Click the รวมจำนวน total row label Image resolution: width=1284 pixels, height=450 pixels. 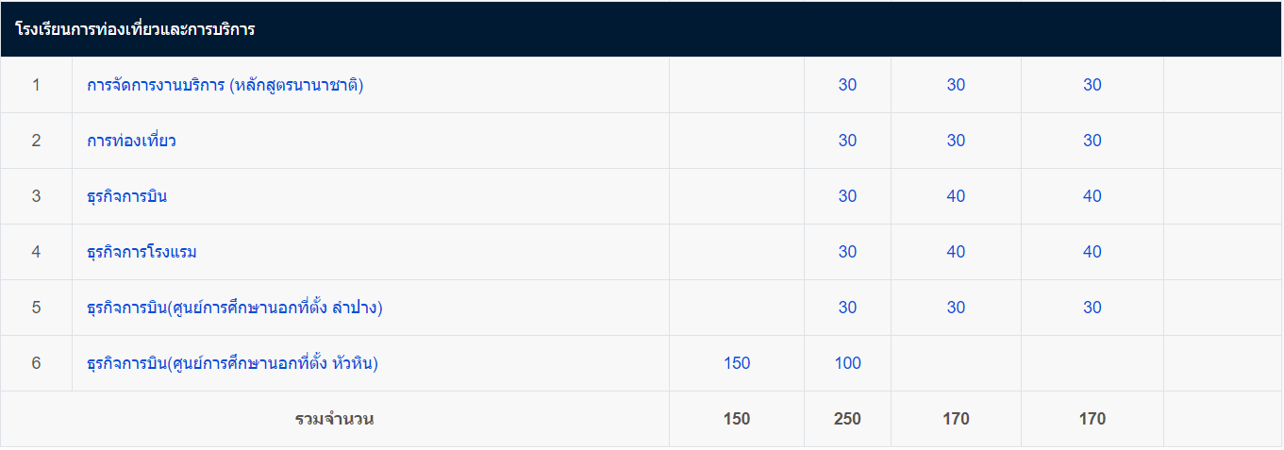pos(334,419)
